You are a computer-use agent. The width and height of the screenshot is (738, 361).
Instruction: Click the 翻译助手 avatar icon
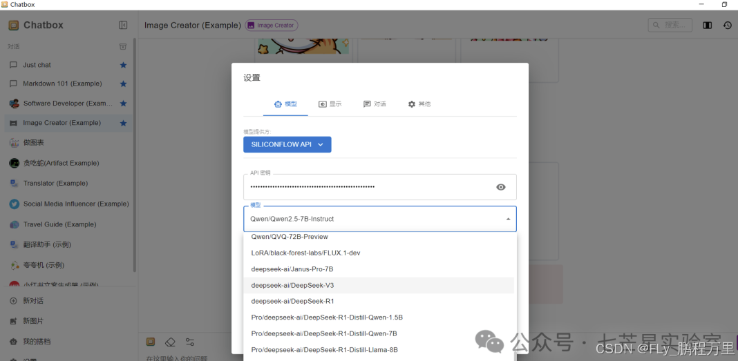click(x=14, y=244)
